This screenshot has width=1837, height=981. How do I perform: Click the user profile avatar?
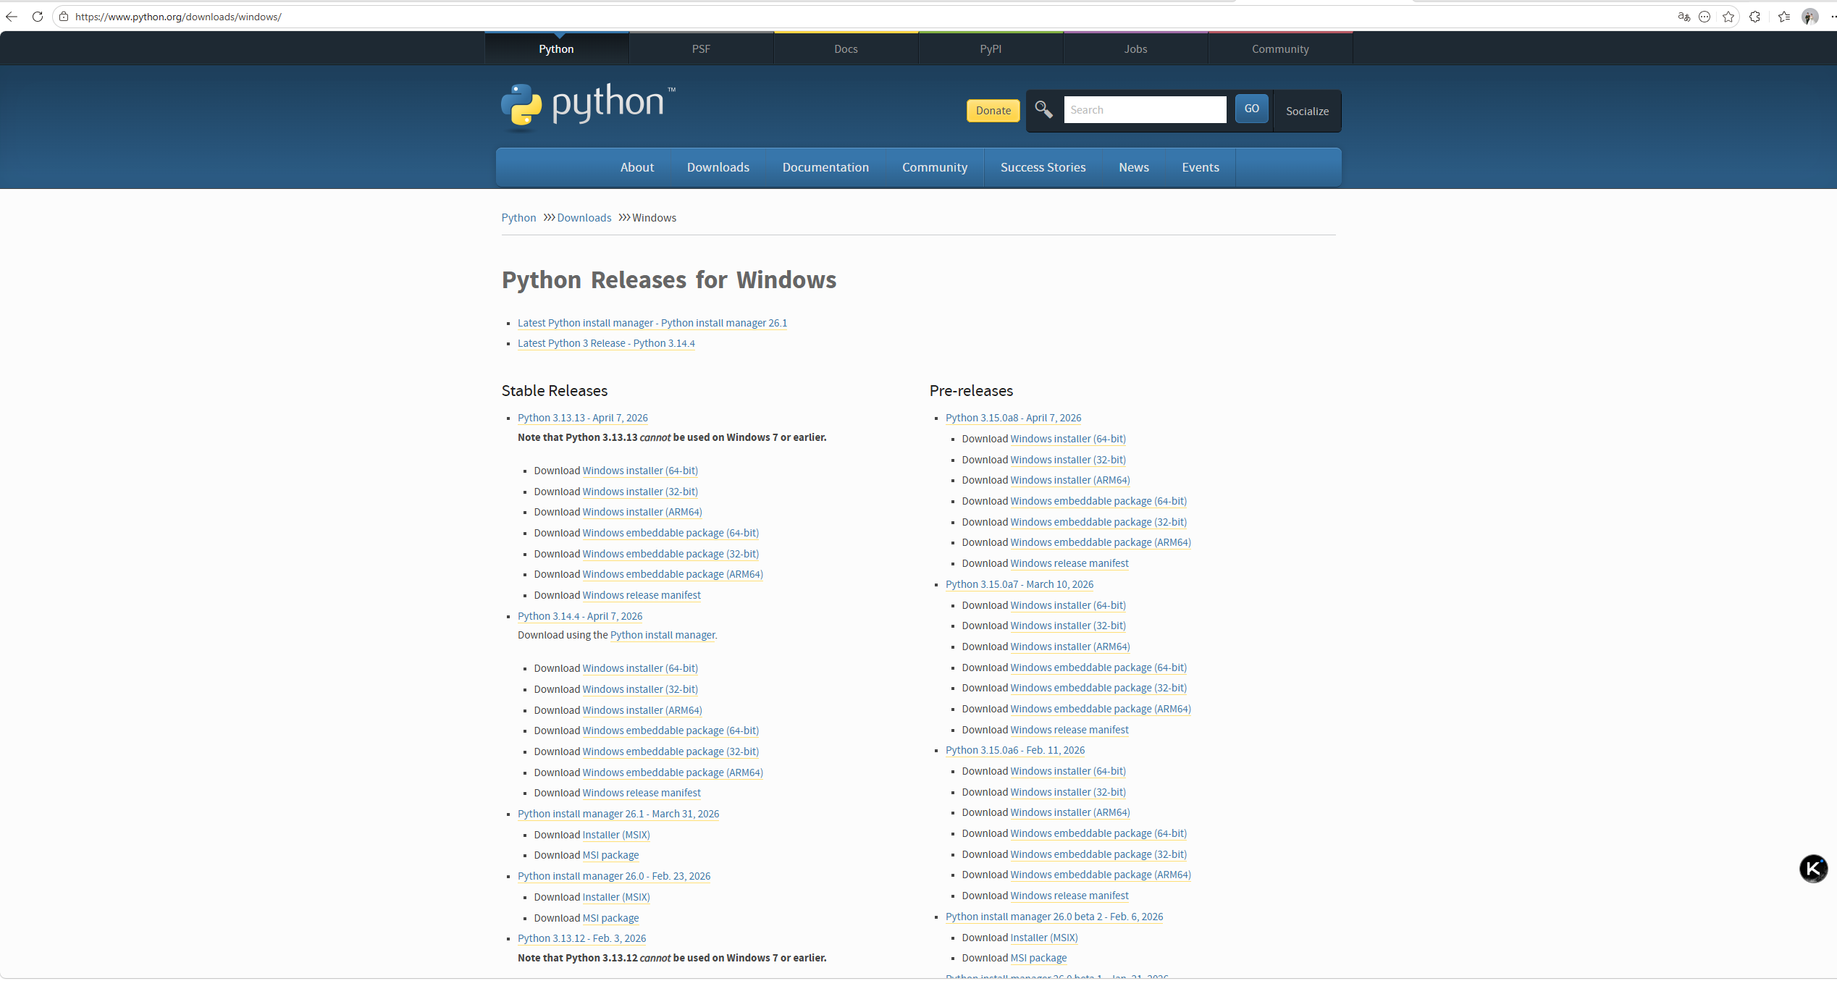1809,17
